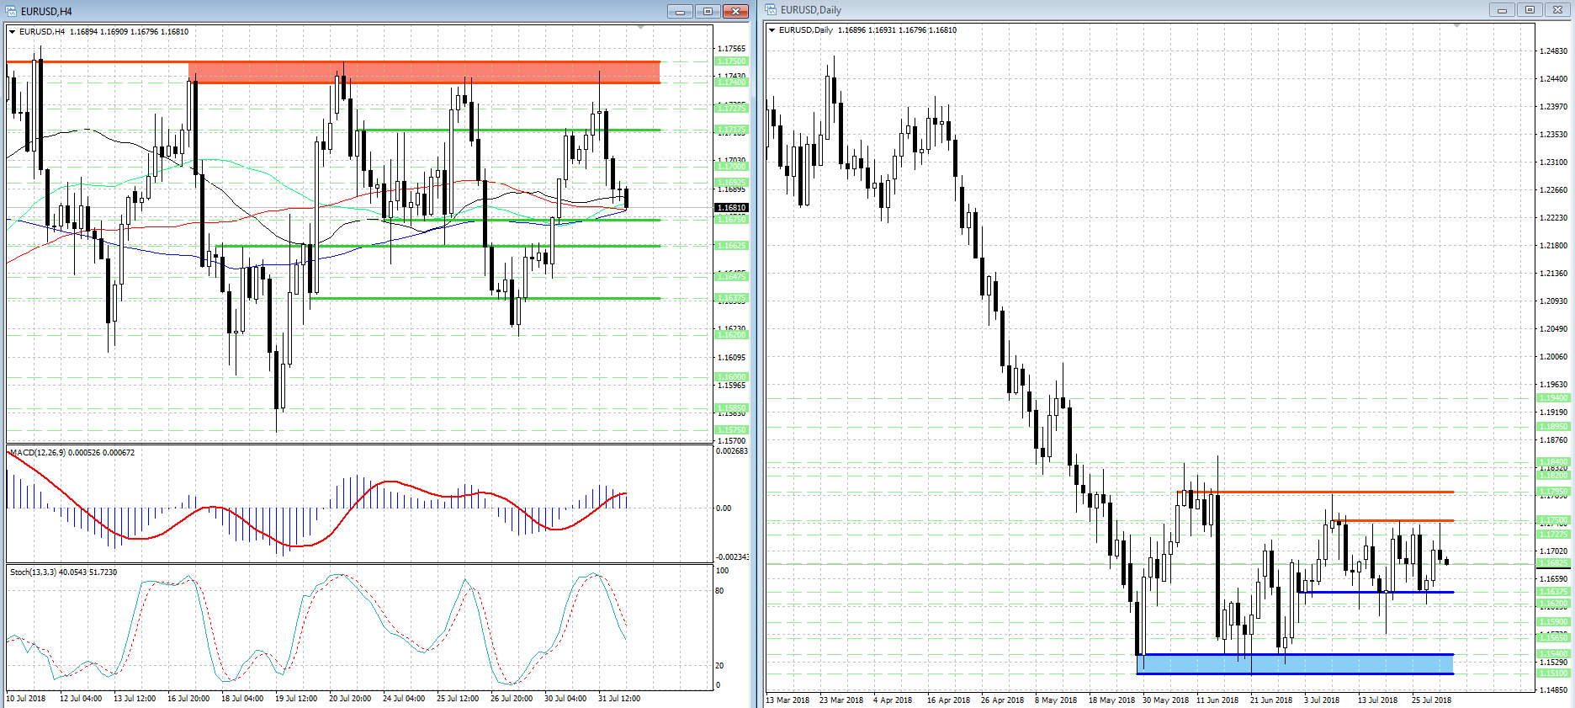Click the 1.15750 level label in H4 chart
Image resolution: width=1575 pixels, height=708 pixels.
[731, 429]
